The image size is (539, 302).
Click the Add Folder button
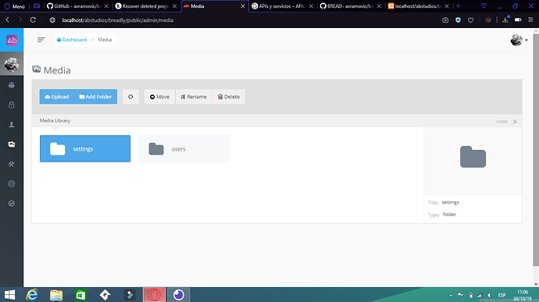pos(95,97)
